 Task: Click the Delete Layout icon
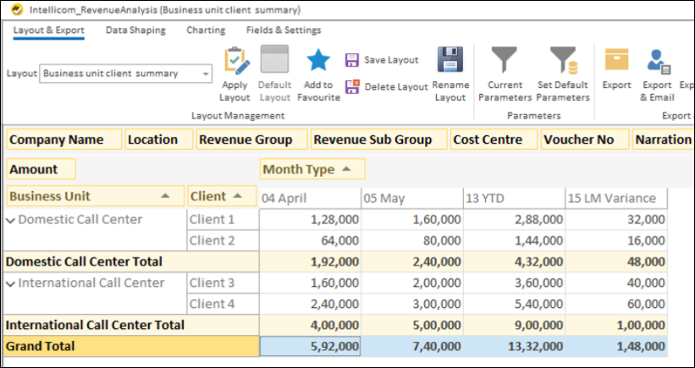pyautogui.click(x=353, y=86)
